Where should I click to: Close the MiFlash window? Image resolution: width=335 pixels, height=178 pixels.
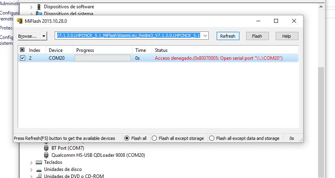tap(294, 21)
